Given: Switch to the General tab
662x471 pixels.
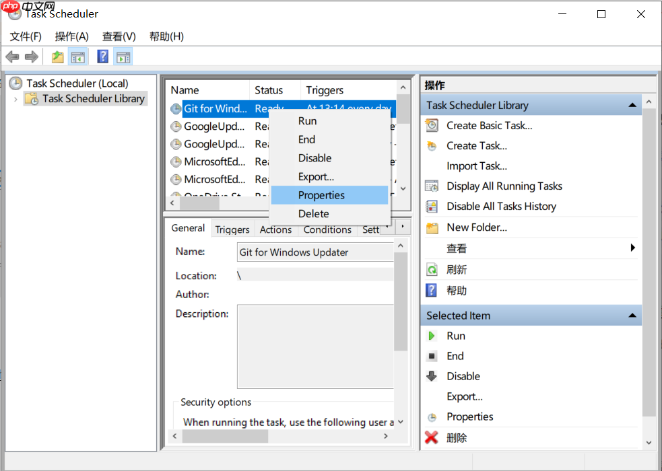Looking at the screenshot, I should click(188, 228).
